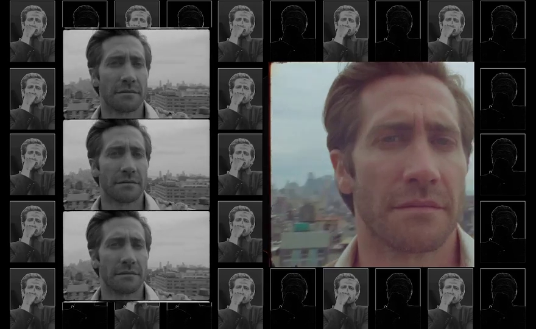Select the middle frame of the grayscale film strip

[136, 165]
